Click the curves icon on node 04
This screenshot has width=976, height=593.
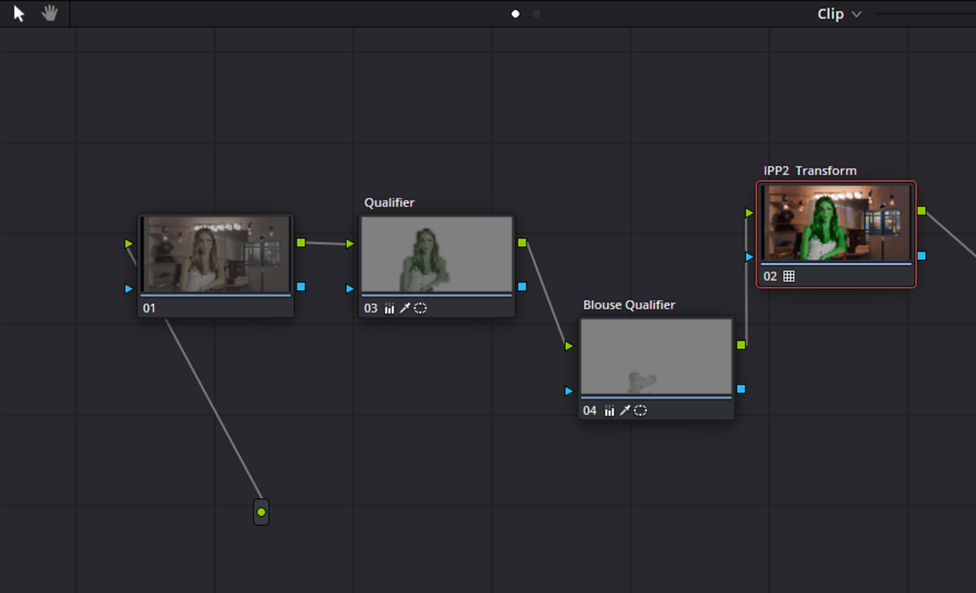click(610, 411)
